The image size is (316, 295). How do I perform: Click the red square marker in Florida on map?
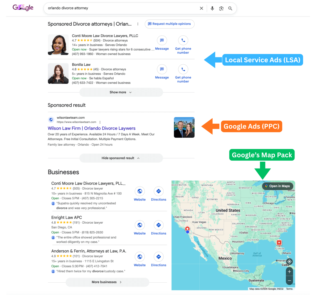click(x=279, y=243)
